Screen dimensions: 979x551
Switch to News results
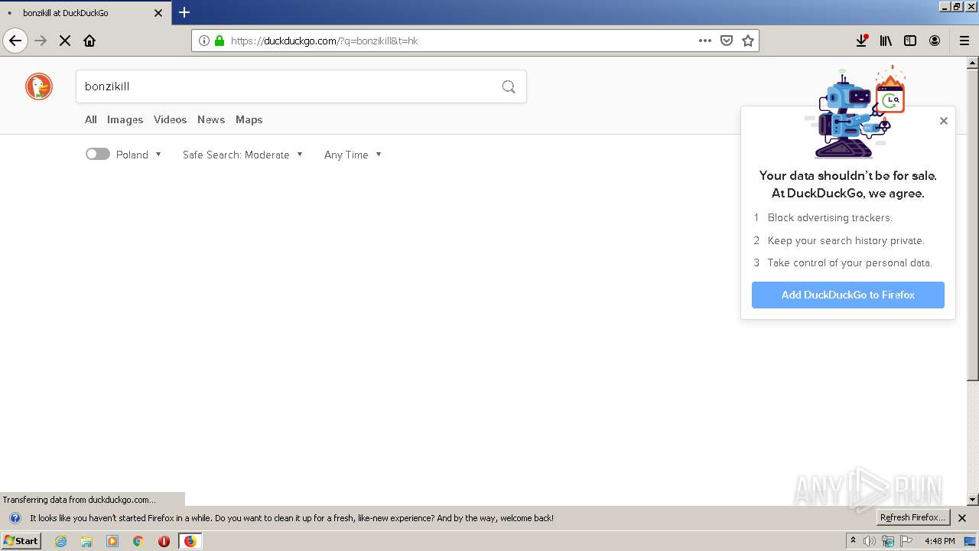pyautogui.click(x=211, y=119)
